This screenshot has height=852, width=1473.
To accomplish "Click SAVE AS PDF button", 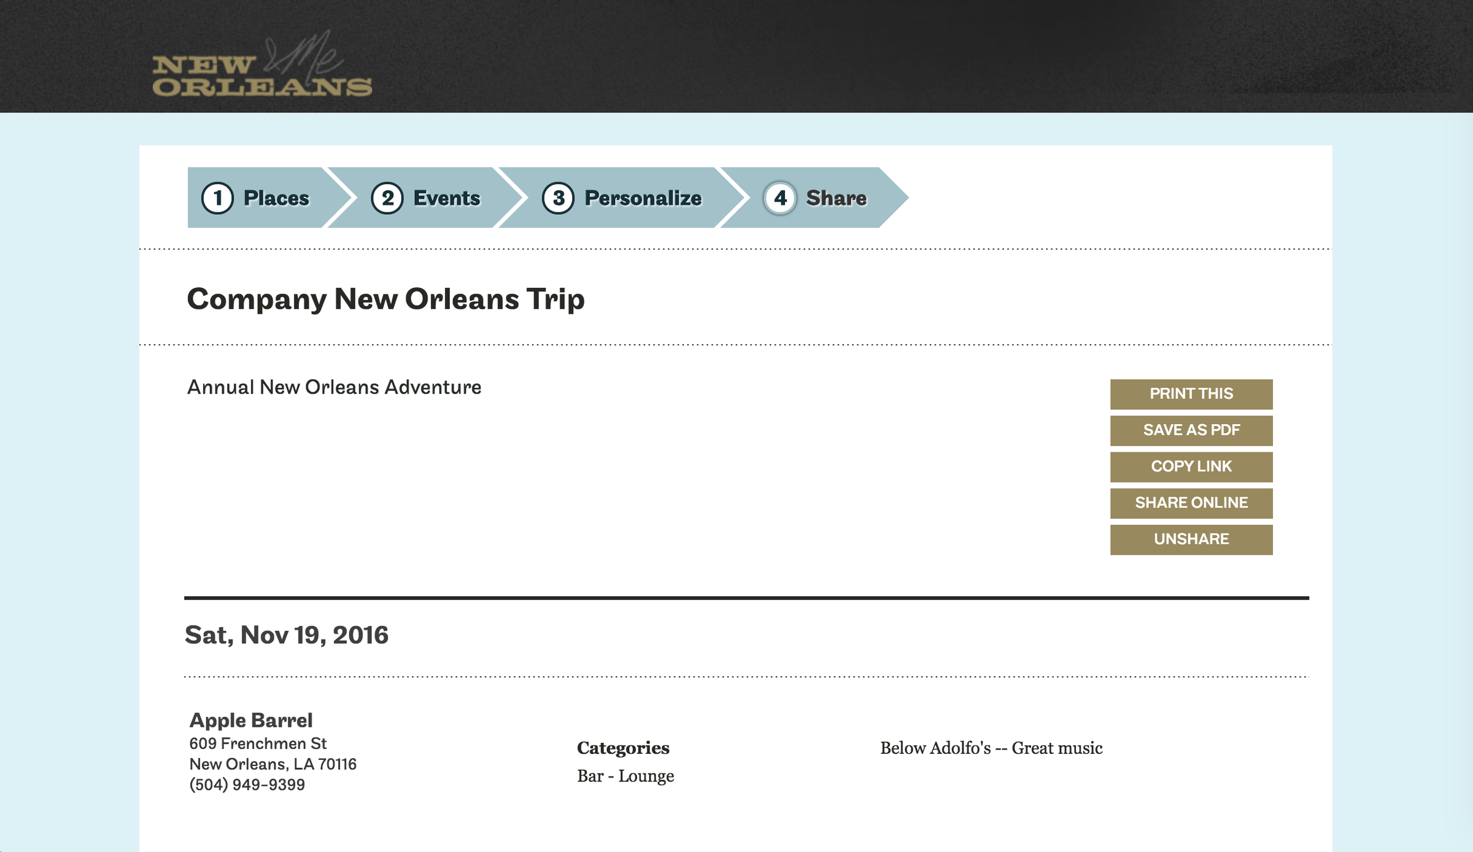I will click(1191, 430).
